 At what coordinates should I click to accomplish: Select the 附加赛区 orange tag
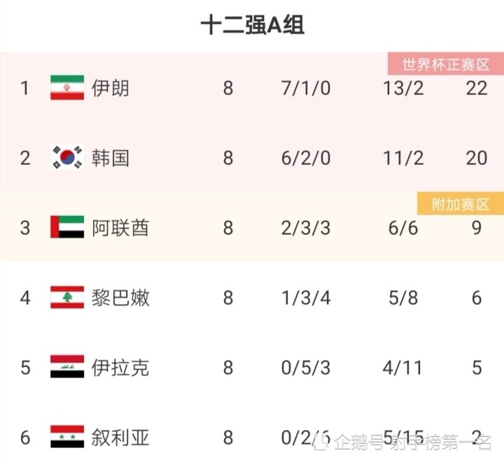[x=461, y=203]
